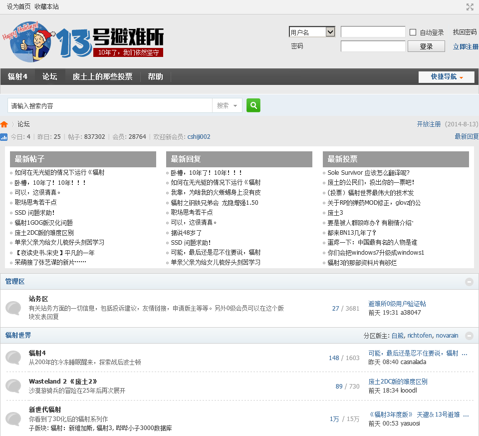
Task: Open reply 我靠，为啥我的火蜥蜴身上没有皮
Action: point(216,192)
